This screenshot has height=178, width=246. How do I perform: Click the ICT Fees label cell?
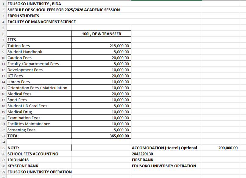15,76
